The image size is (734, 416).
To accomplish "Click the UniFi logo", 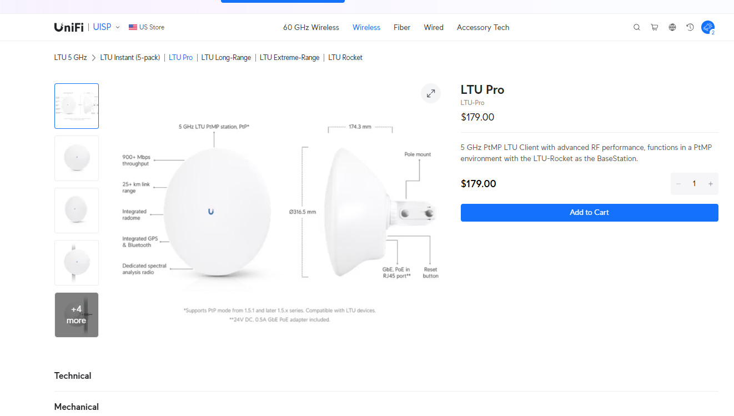I will [69, 27].
